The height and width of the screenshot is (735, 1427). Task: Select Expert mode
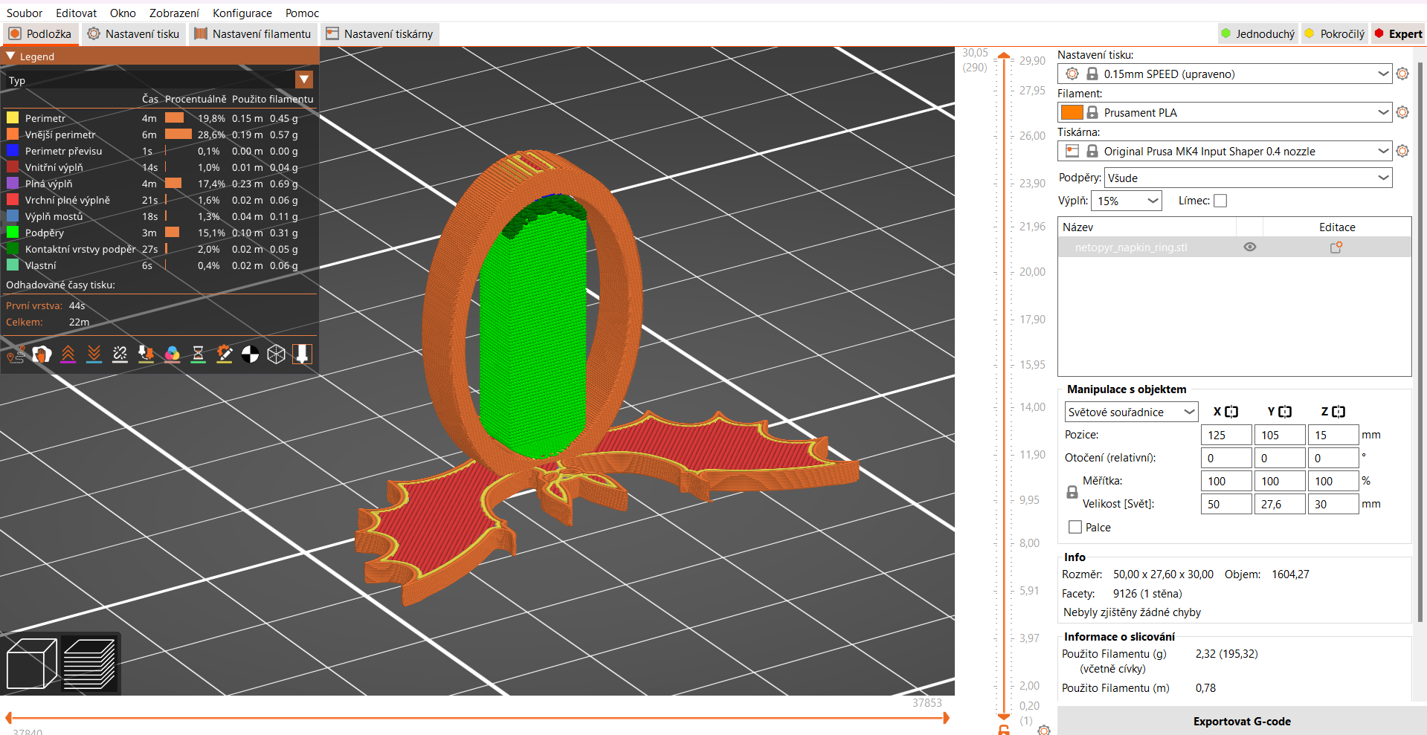1398,33
